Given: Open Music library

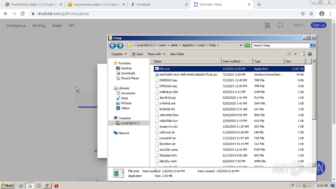Looking at the screenshot, I should pyautogui.click(x=125, y=98).
